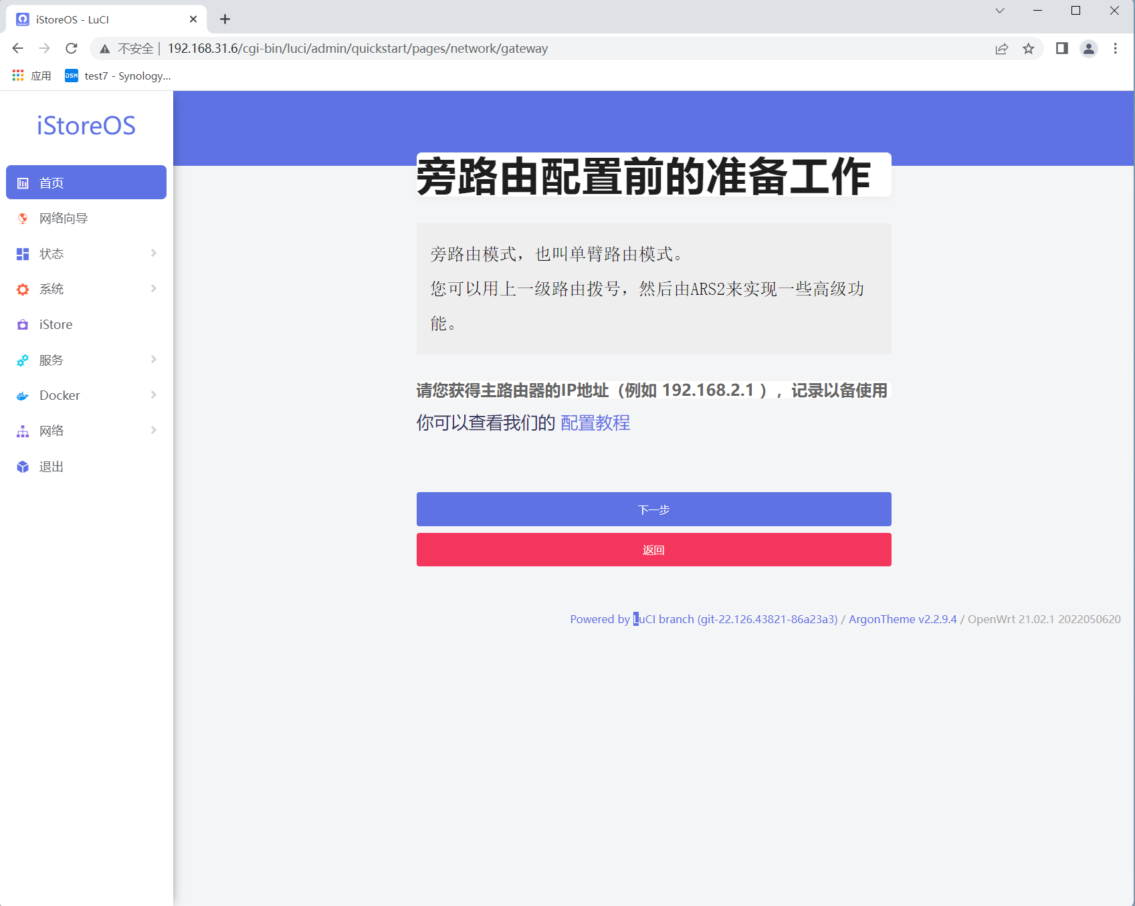This screenshot has height=906, width=1135.
Task: Expand the Docker submenu chevron
Action: [154, 395]
